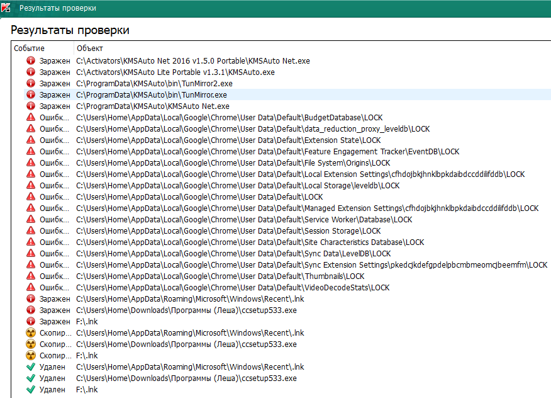This screenshot has height=398, width=551.
Task: Click warning triangle for BudgetDatabase\LOCK row
Action: (30, 118)
